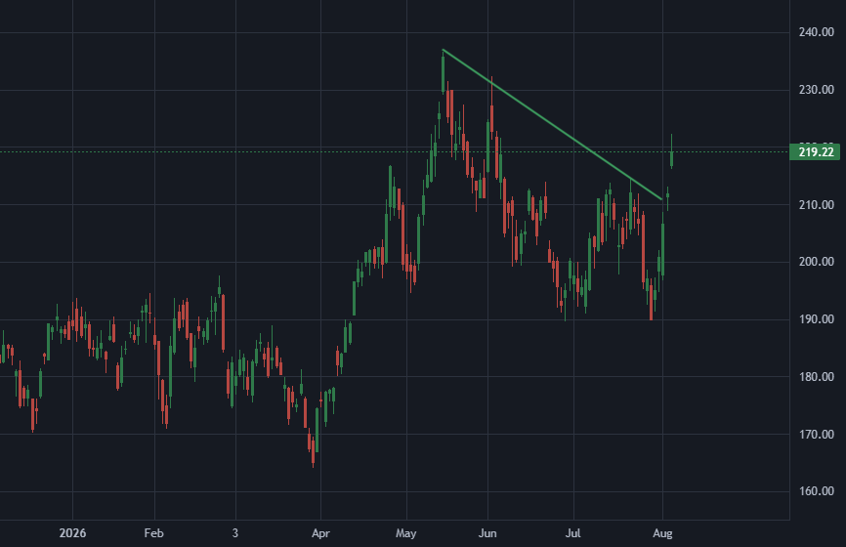
Task: Click the 230.00 price axis label
Action: 817,90
